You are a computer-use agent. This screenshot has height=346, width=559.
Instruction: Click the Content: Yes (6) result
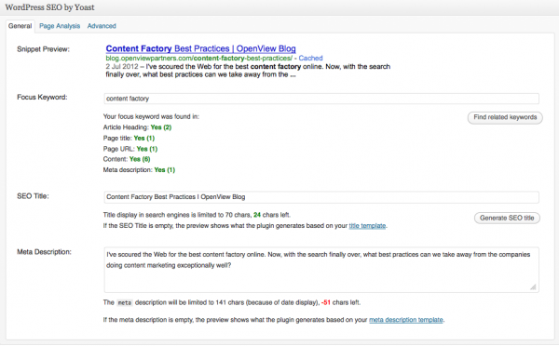(x=127, y=159)
